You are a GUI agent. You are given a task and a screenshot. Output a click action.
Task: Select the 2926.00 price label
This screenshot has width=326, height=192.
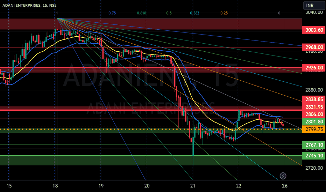click(314, 67)
